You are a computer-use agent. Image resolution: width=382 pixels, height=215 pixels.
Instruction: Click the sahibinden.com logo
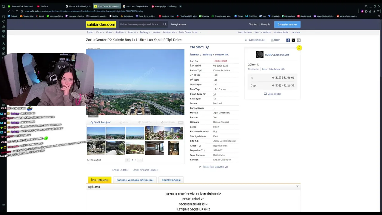click(101, 24)
